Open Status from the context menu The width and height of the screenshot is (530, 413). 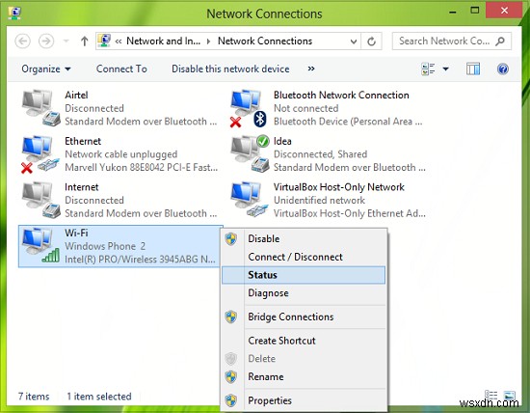pyautogui.click(x=304, y=275)
